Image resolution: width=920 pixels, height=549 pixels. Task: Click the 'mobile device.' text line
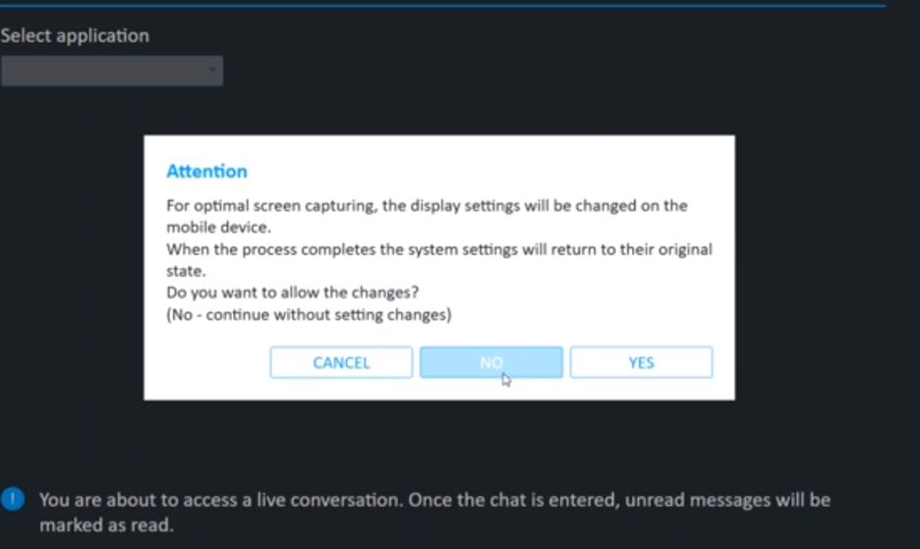coord(219,227)
